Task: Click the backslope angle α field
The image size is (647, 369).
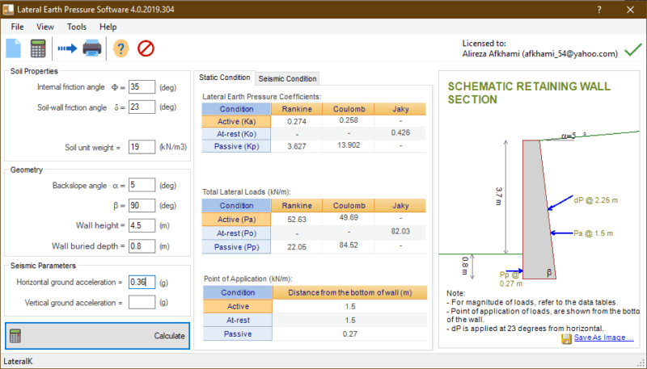Action: tap(142, 185)
